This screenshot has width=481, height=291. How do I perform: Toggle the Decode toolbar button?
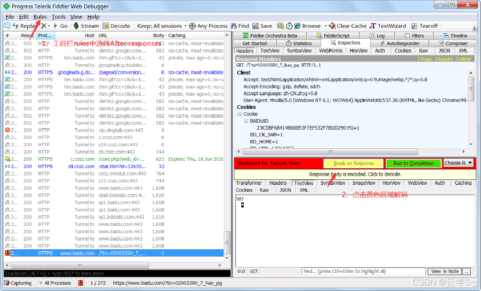click(x=116, y=26)
